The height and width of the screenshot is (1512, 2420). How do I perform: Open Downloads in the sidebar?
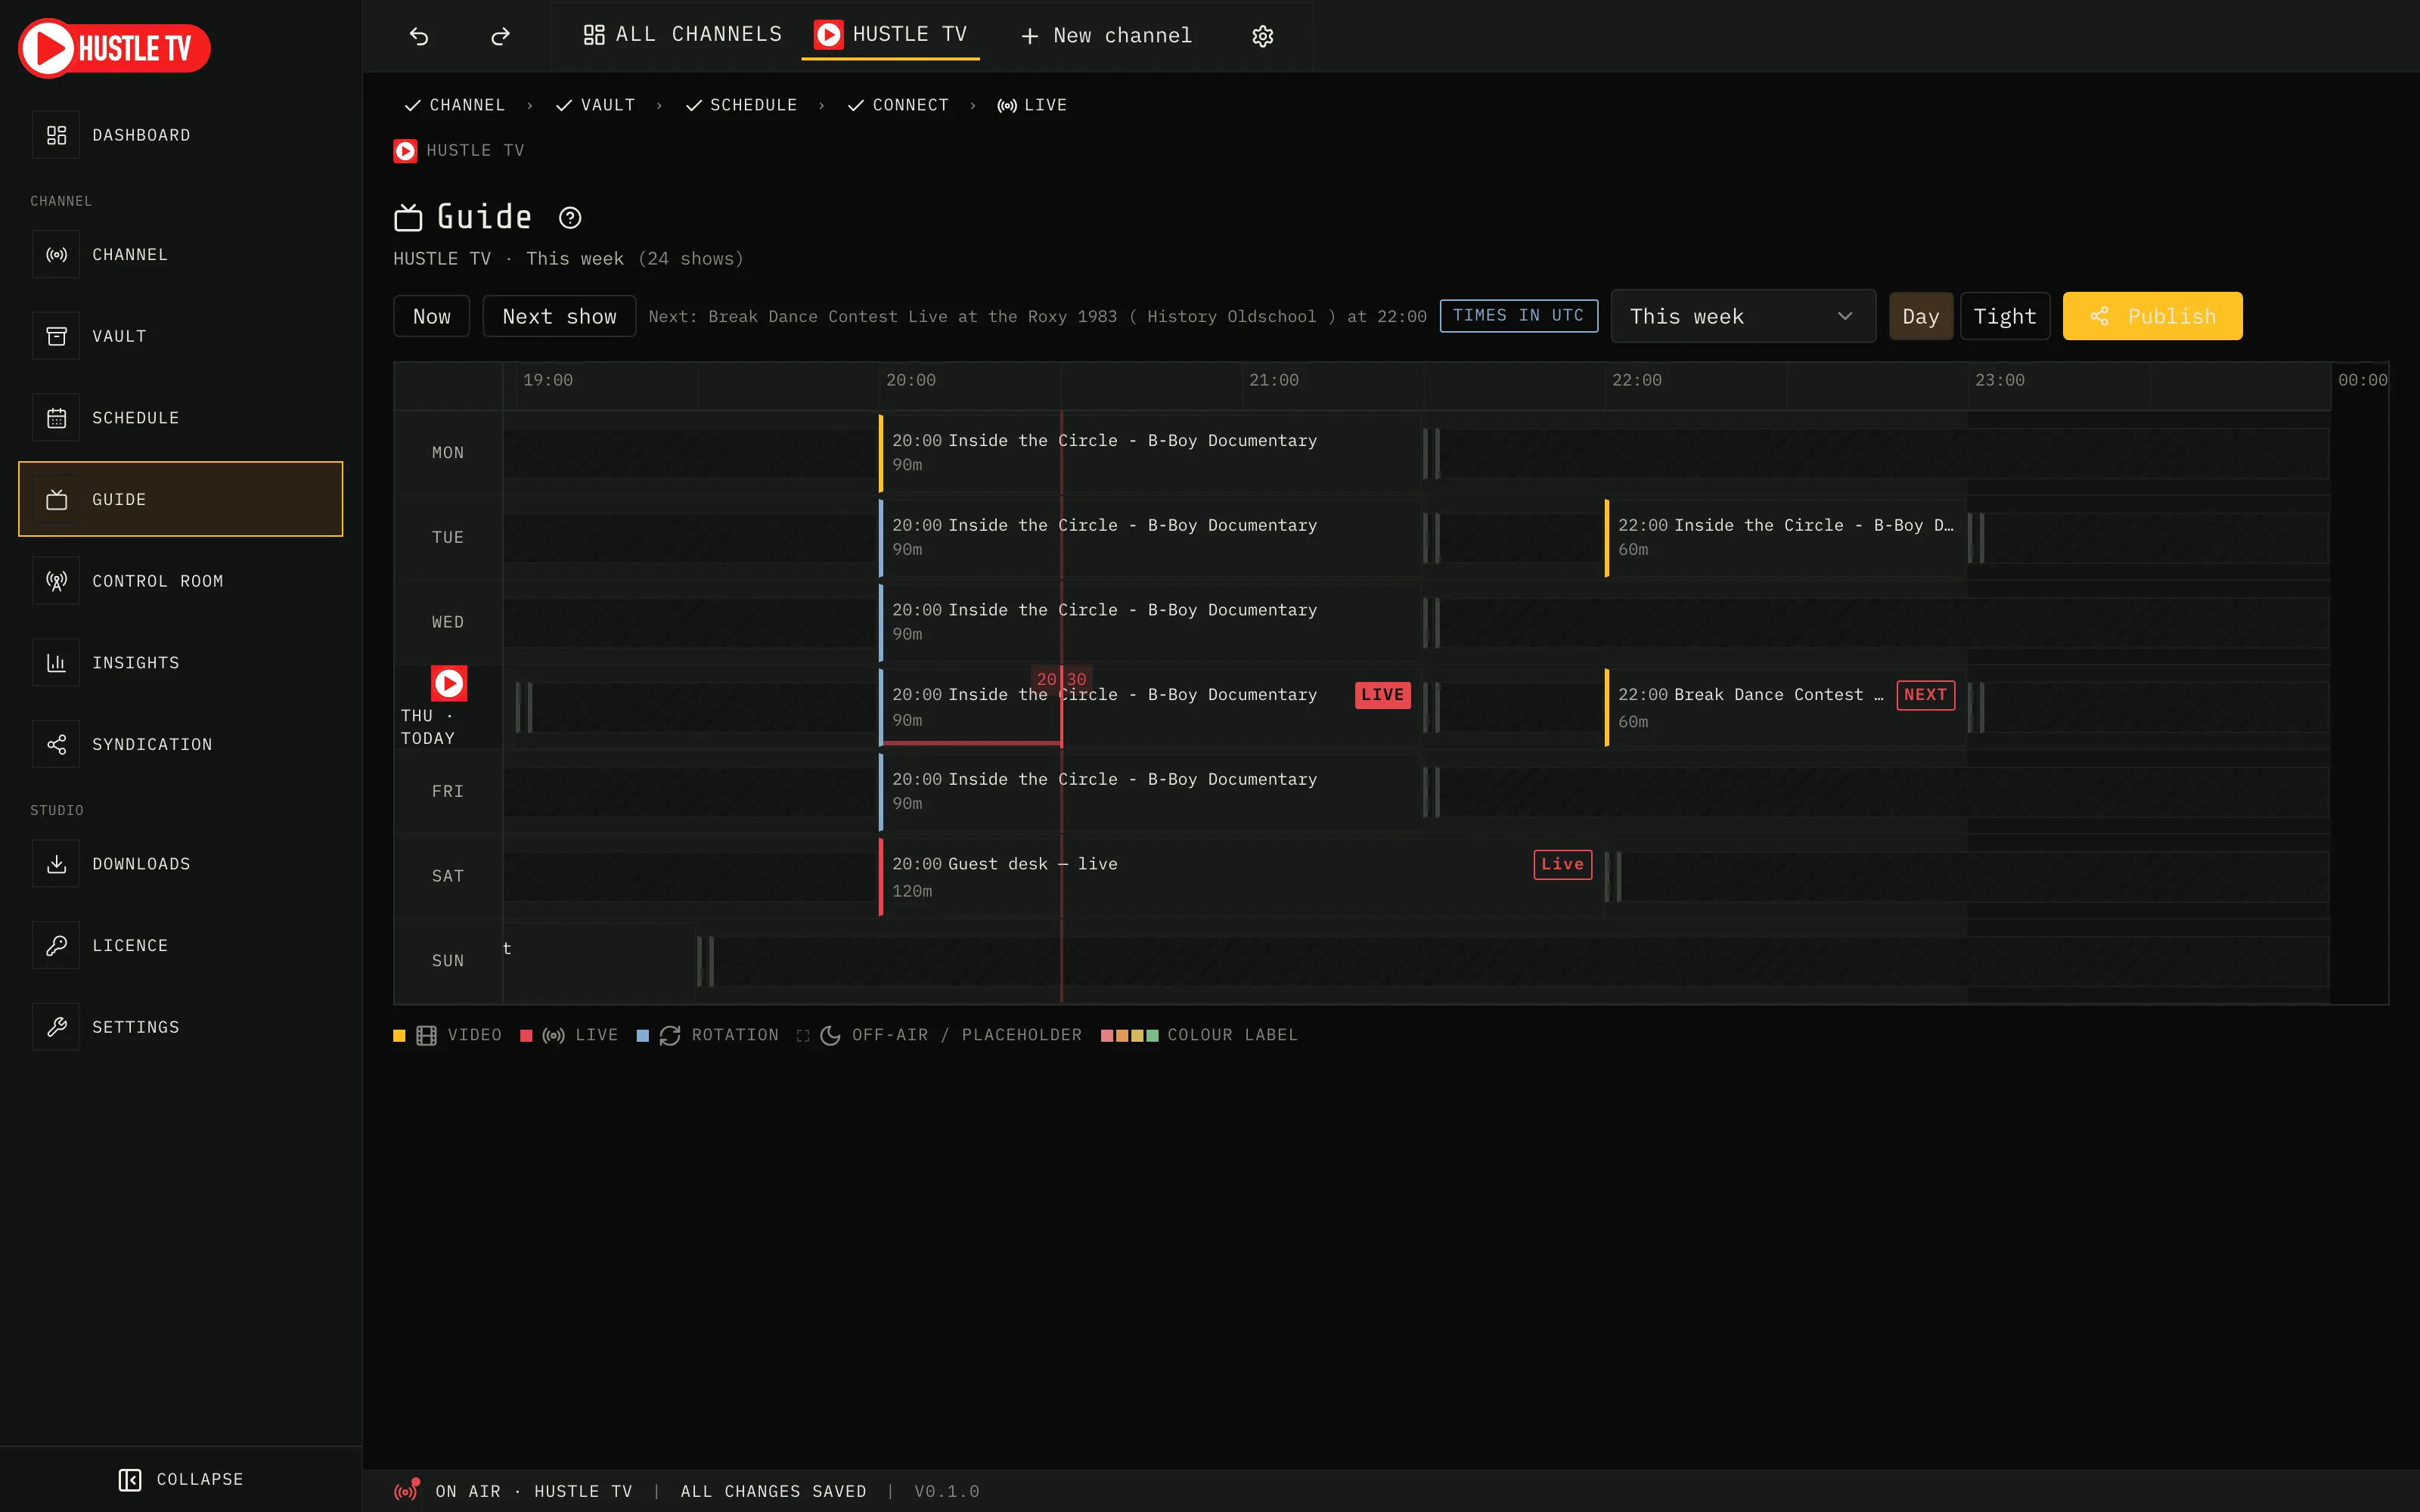(180, 863)
